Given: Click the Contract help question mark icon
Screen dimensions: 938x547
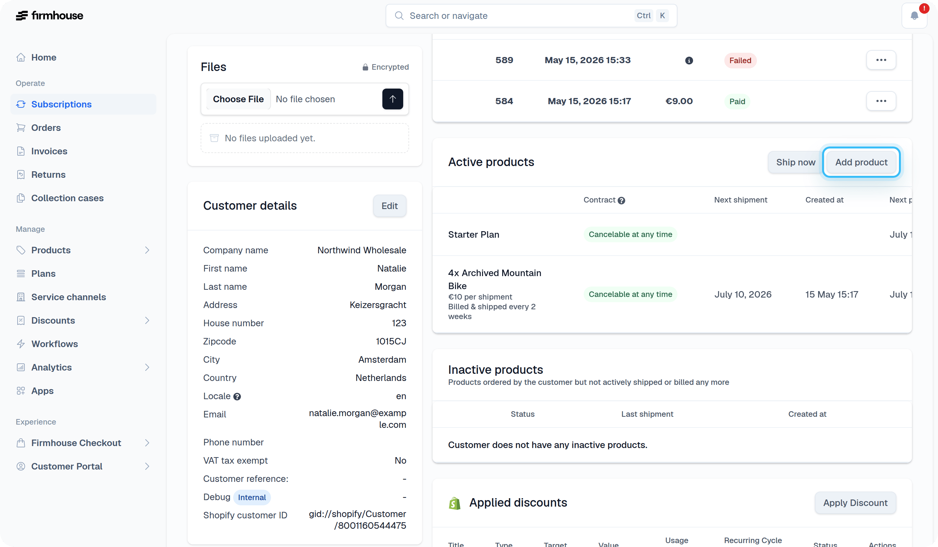Looking at the screenshot, I should click(621, 201).
